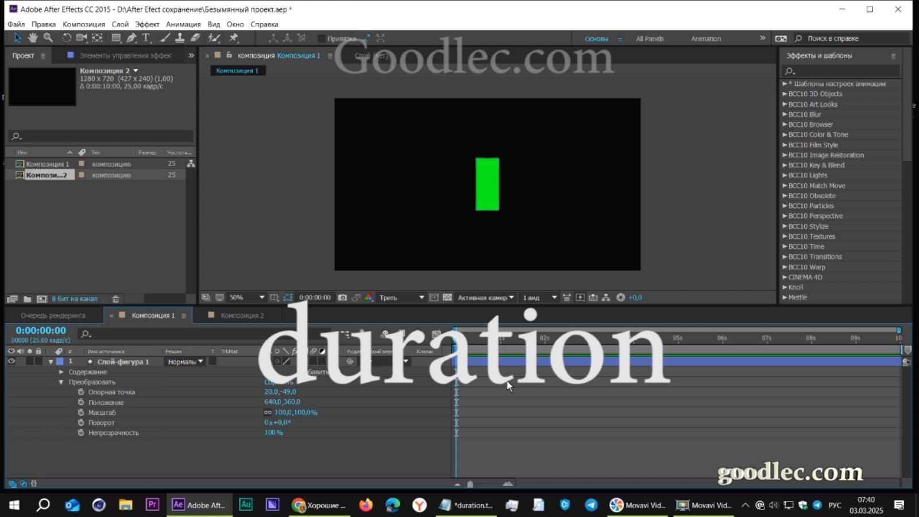
Task: Switch to Композиция 2 timeline tab
Action: tap(242, 315)
